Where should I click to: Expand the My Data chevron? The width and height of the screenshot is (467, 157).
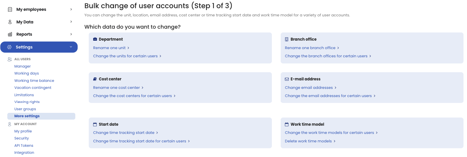(71, 22)
